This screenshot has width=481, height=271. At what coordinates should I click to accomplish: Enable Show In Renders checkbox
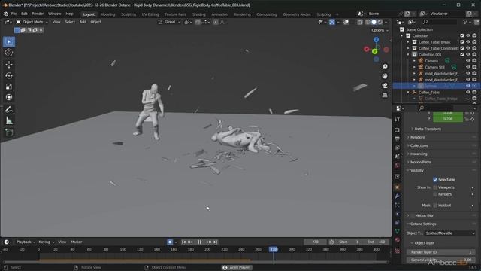435,194
